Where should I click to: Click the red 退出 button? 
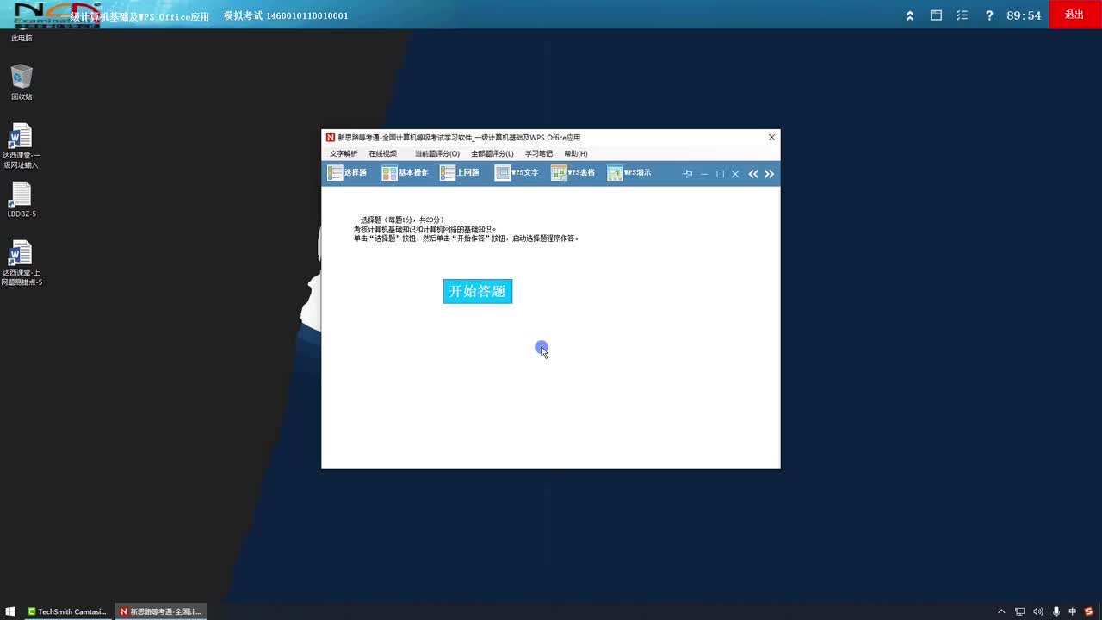[x=1074, y=15]
